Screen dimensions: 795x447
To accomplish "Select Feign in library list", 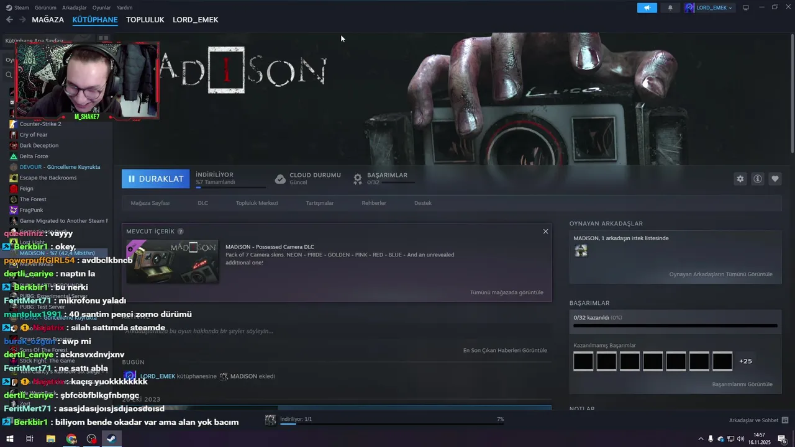I will 26,189.
